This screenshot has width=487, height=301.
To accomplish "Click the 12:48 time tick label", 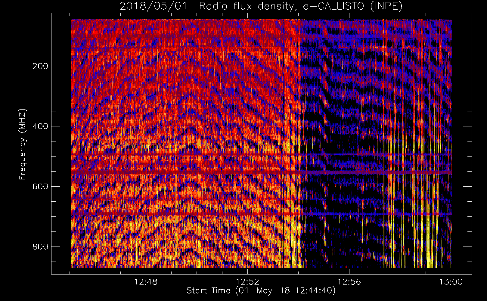I will [146, 282].
